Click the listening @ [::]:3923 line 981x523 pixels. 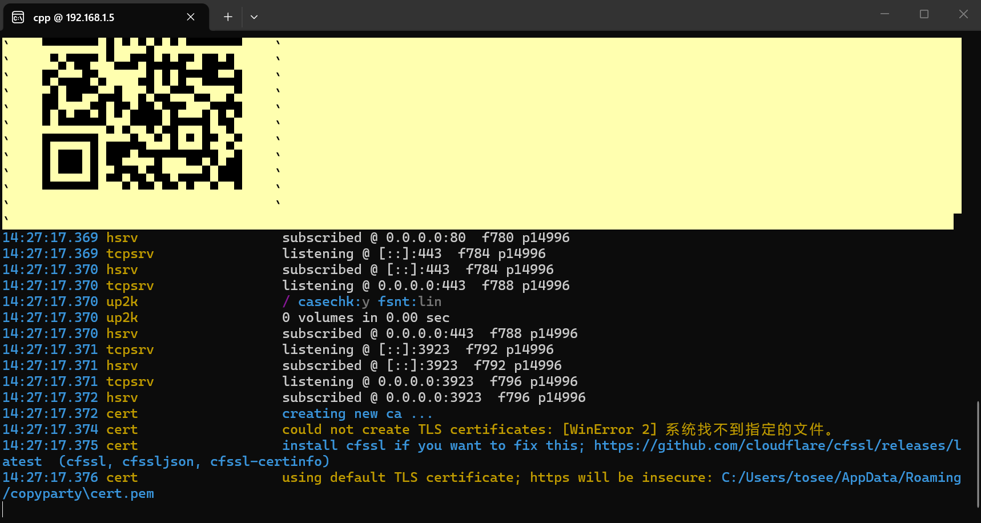click(x=417, y=349)
